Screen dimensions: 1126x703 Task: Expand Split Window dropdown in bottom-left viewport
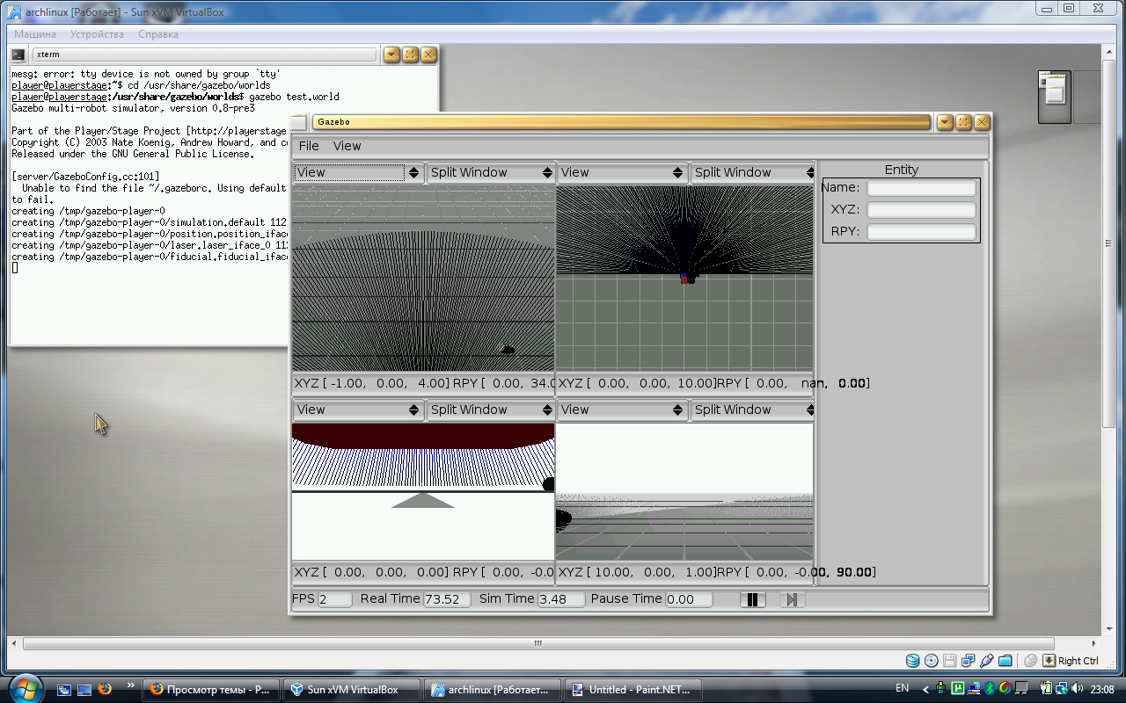point(490,410)
